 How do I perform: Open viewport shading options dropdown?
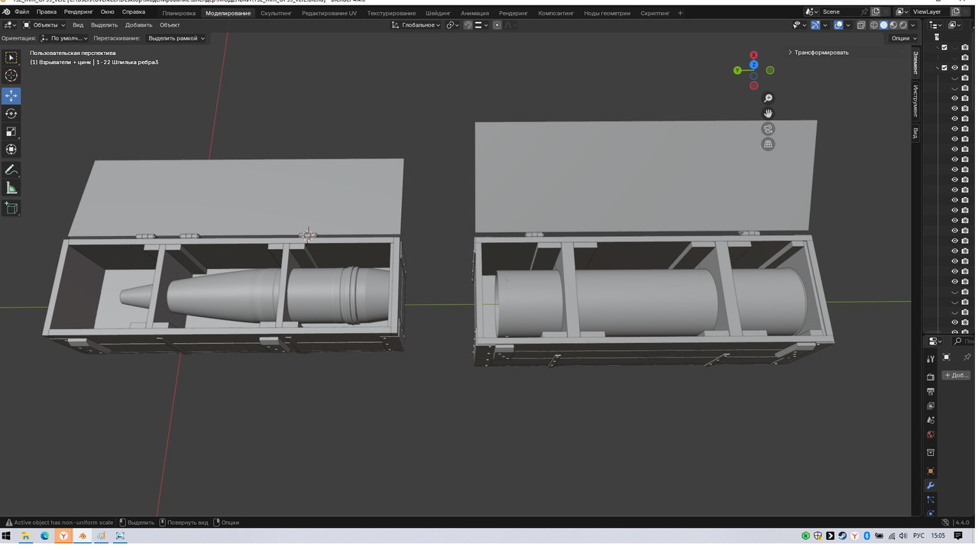click(913, 25)
